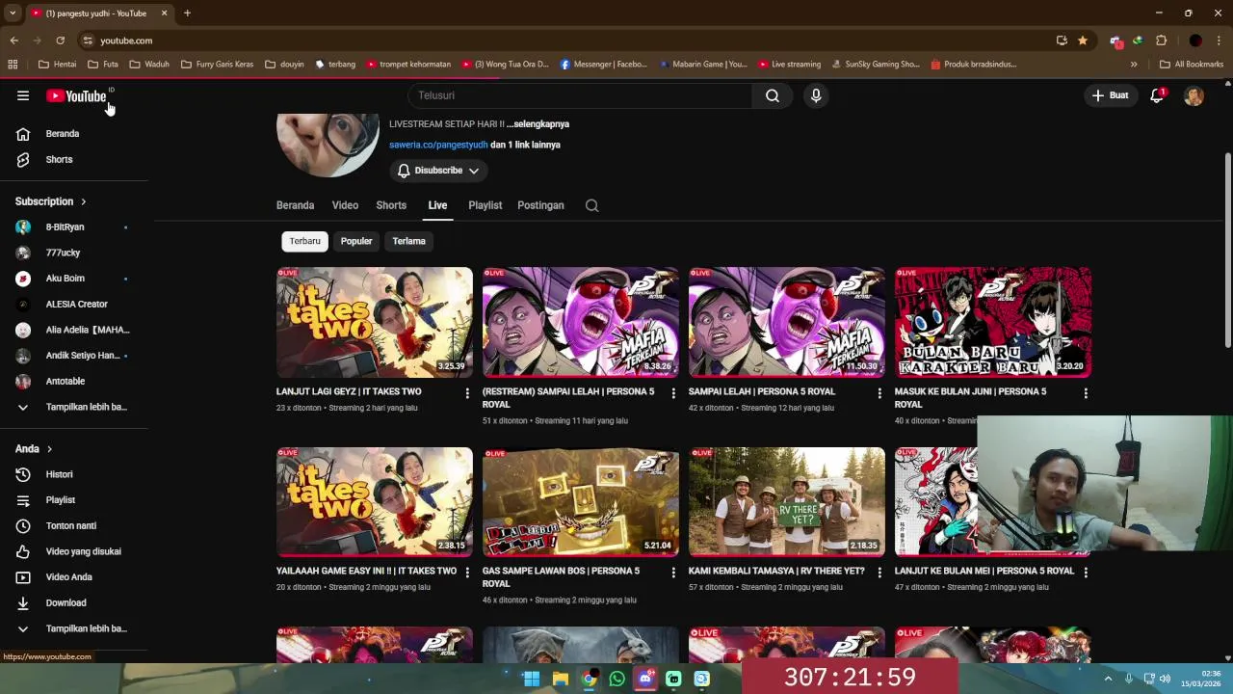Activate voice search microphone

click(x=816, y=95)
